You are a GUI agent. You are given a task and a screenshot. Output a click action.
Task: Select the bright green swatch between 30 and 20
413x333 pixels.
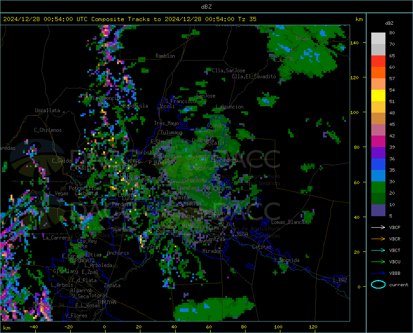tap(378, 187)
